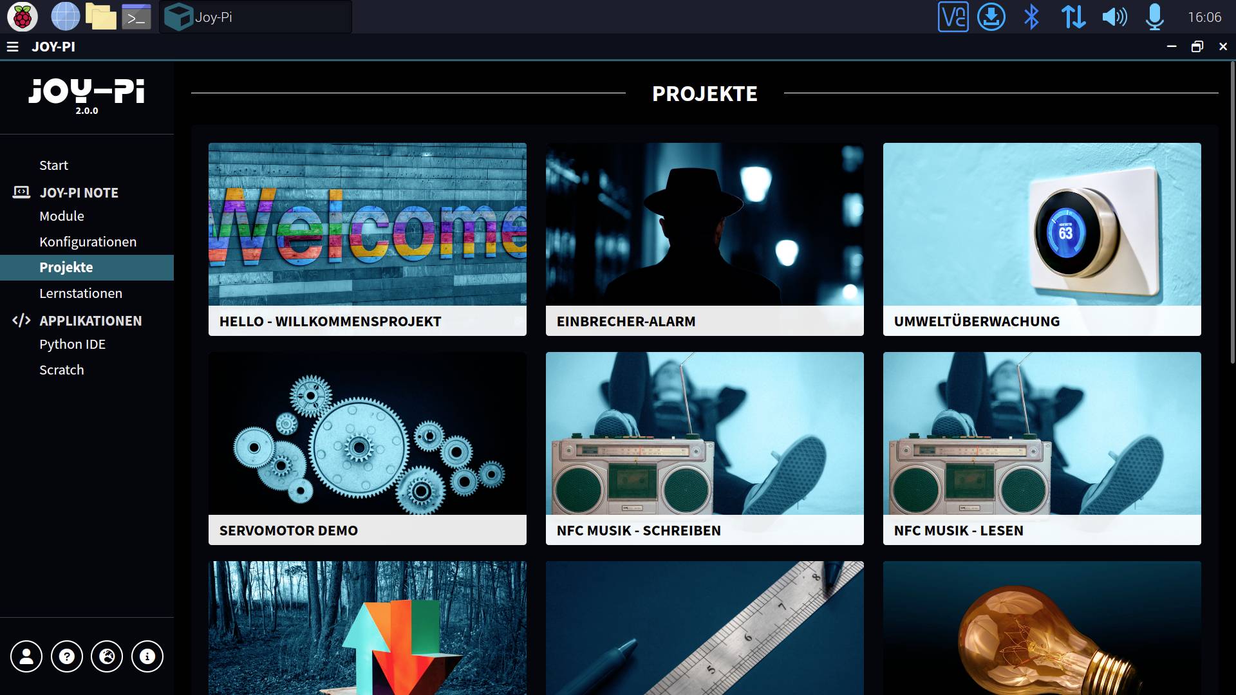Click the VNC tray icon
The width and height of the screenshot is (1236, 695).
pos(953,17)
